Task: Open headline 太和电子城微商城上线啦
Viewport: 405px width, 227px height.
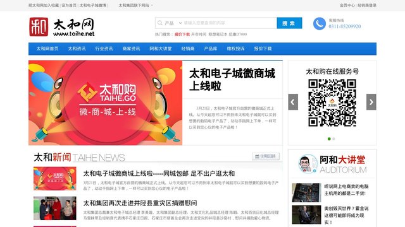Action: (x=232, y=80)
